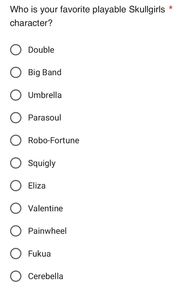This screenshot has height=289, width=186.
Task: Choose the Fukua radio button
Action: pyautogui.click(x=16, y=253)
